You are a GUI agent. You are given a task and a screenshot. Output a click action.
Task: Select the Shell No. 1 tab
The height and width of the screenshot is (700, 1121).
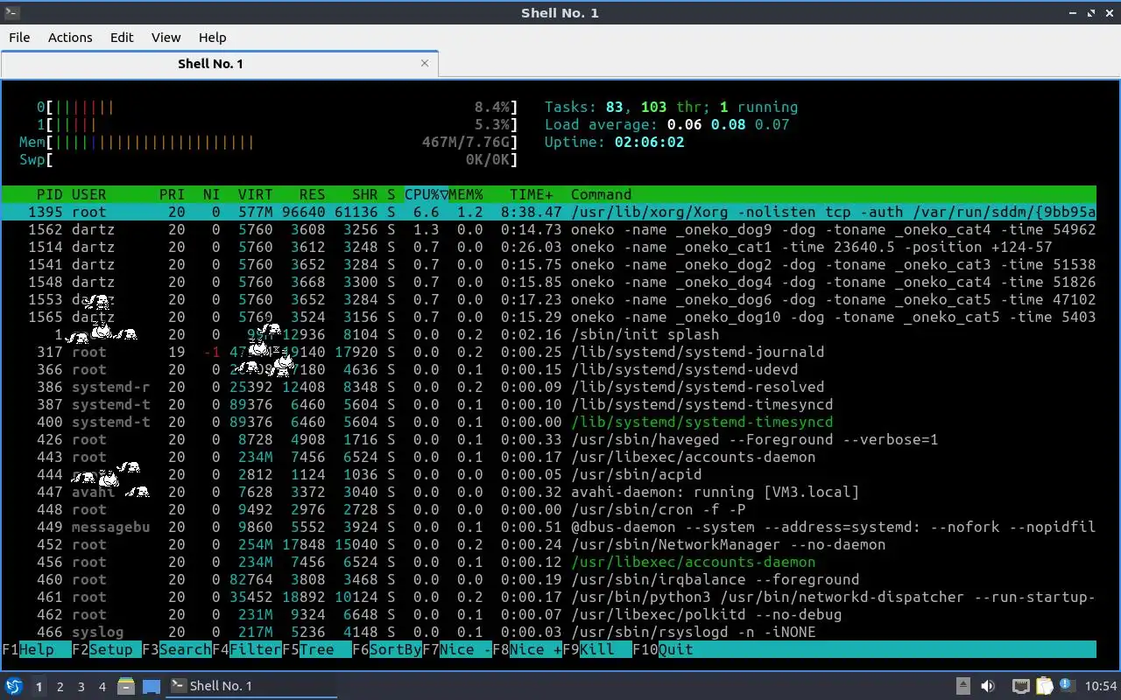click(219, 63)
